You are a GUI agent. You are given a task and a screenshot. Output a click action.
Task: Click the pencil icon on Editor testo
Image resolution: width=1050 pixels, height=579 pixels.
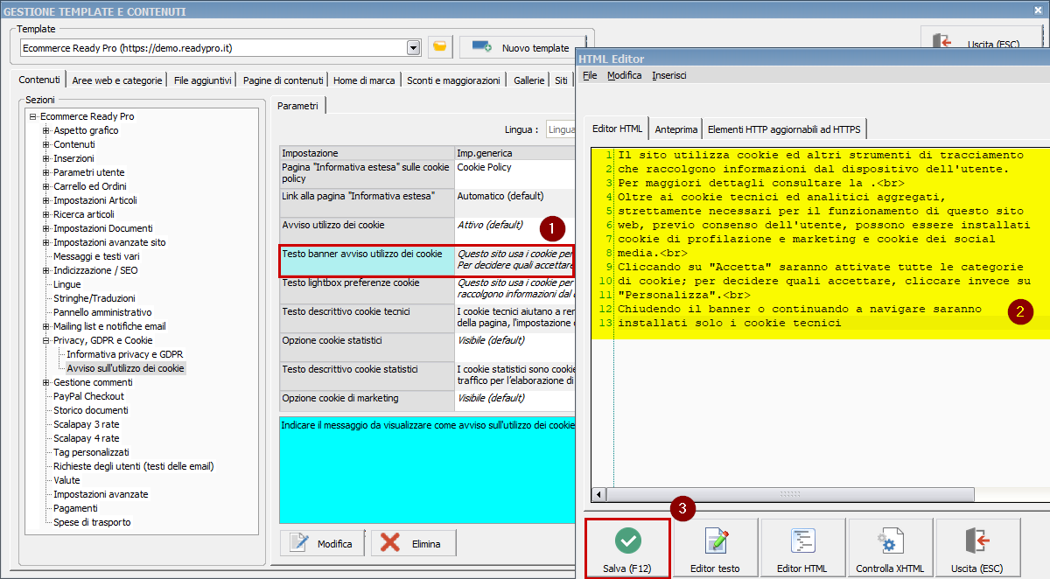coord(716,541)
